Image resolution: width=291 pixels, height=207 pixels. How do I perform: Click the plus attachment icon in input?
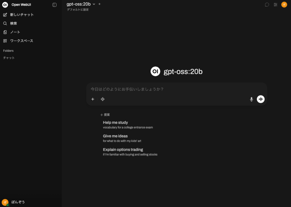coord(93,99)
